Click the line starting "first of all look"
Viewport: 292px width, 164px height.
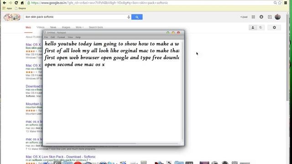pos(112,51)
